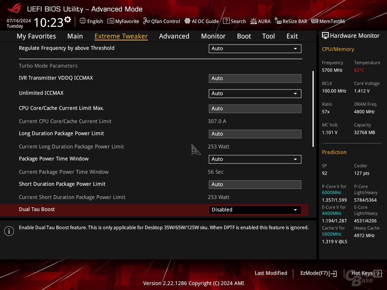Change the BIOS language from English
Image resolution: width=387 pixels, height=290 pixels.
pyautogui.click(x=91, y=21)
